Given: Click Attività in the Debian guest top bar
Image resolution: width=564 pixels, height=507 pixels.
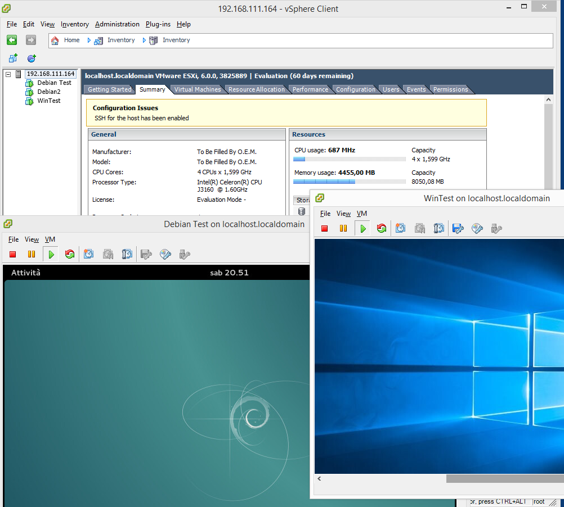Looking at the screenshot, I should [26, 273].
